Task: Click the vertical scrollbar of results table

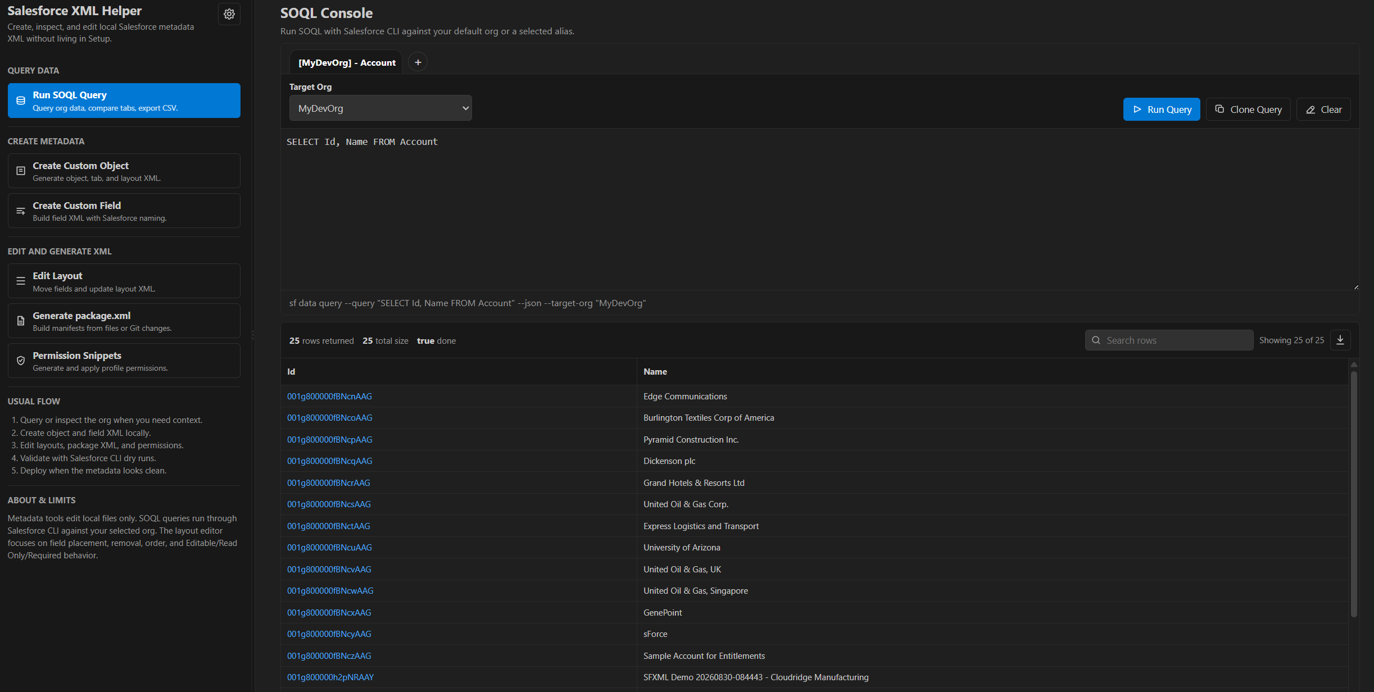Action: [1354, 494]
